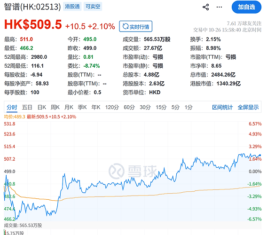Click the 531.8 price axis label
The image size is (267, 235).
pos(9,124)
